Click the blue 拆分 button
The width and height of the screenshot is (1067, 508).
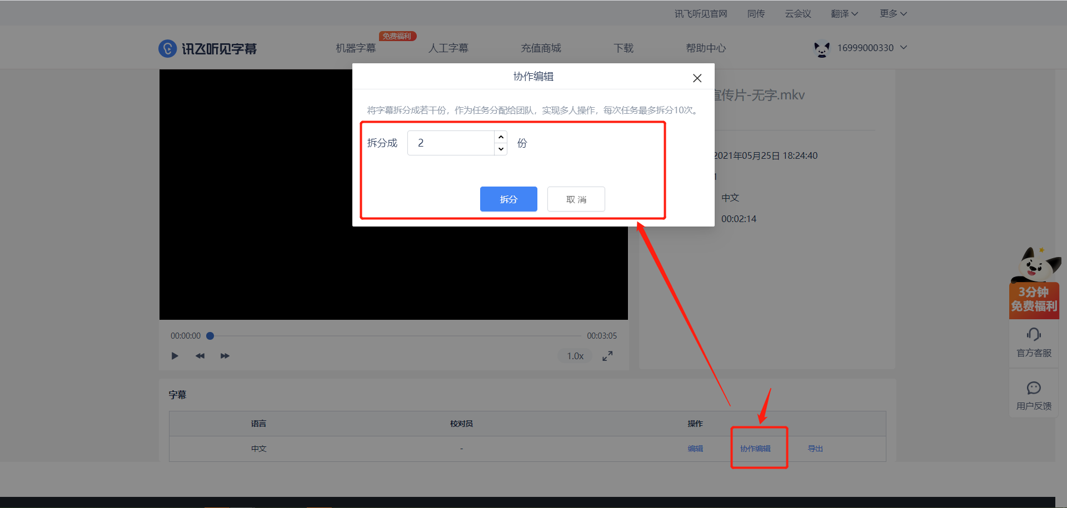508,199
